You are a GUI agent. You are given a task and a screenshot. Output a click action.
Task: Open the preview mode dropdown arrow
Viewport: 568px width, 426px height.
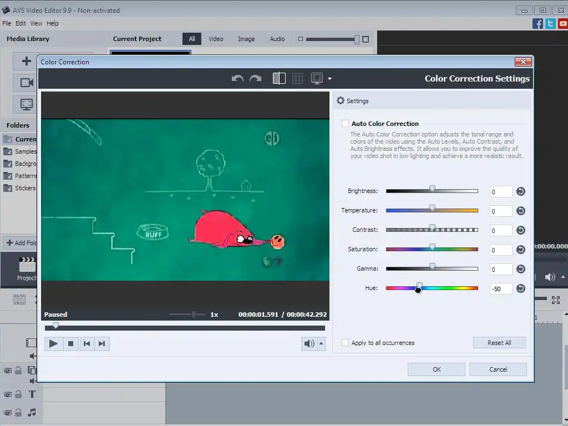[x=329, y=79]
